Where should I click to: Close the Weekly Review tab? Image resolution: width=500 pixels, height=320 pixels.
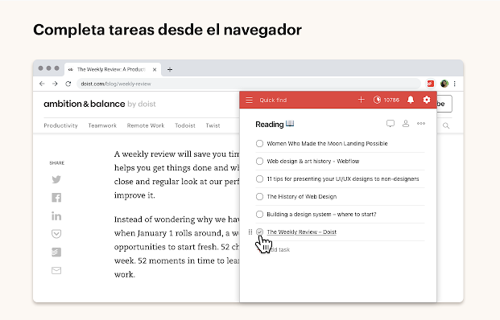point(155,69)
